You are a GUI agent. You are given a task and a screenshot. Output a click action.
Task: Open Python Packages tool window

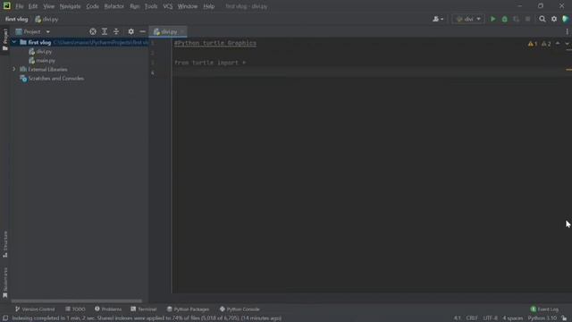tap(188, 309)
